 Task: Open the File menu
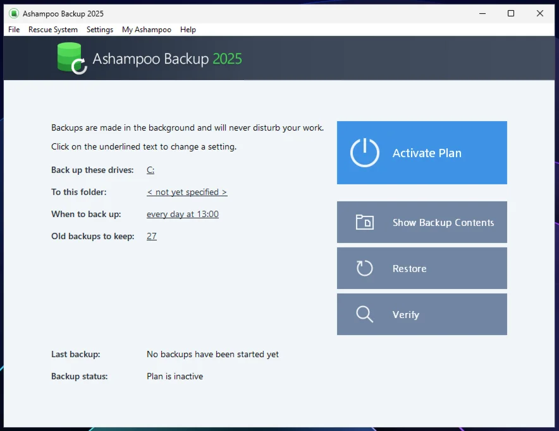tap(14, 30)
